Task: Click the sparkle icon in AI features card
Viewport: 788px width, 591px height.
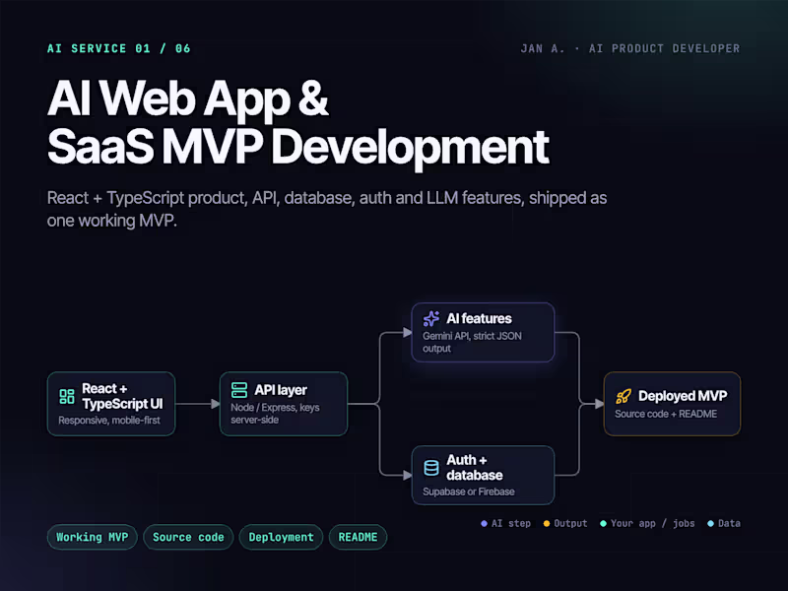Action: [431, 318]
